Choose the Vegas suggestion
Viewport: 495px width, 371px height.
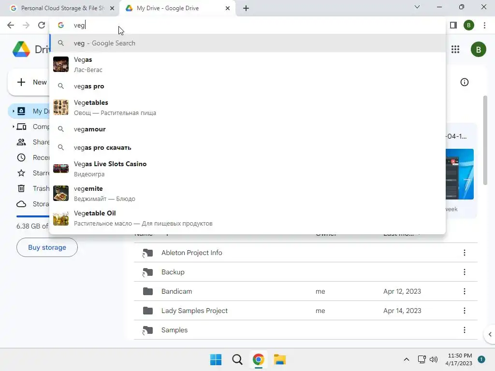248,64
